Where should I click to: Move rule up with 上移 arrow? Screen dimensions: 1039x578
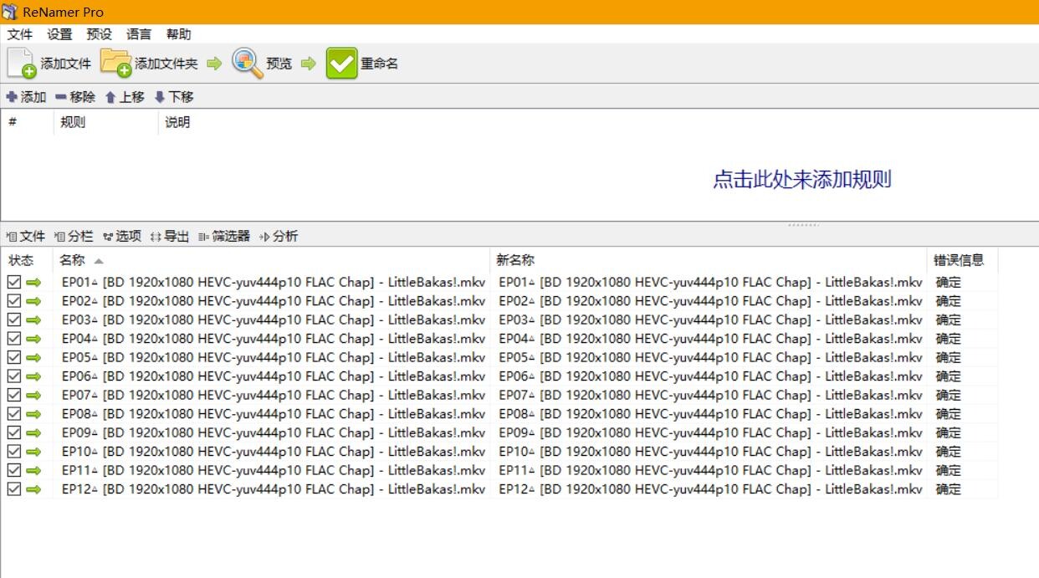(x=110, y=97)
